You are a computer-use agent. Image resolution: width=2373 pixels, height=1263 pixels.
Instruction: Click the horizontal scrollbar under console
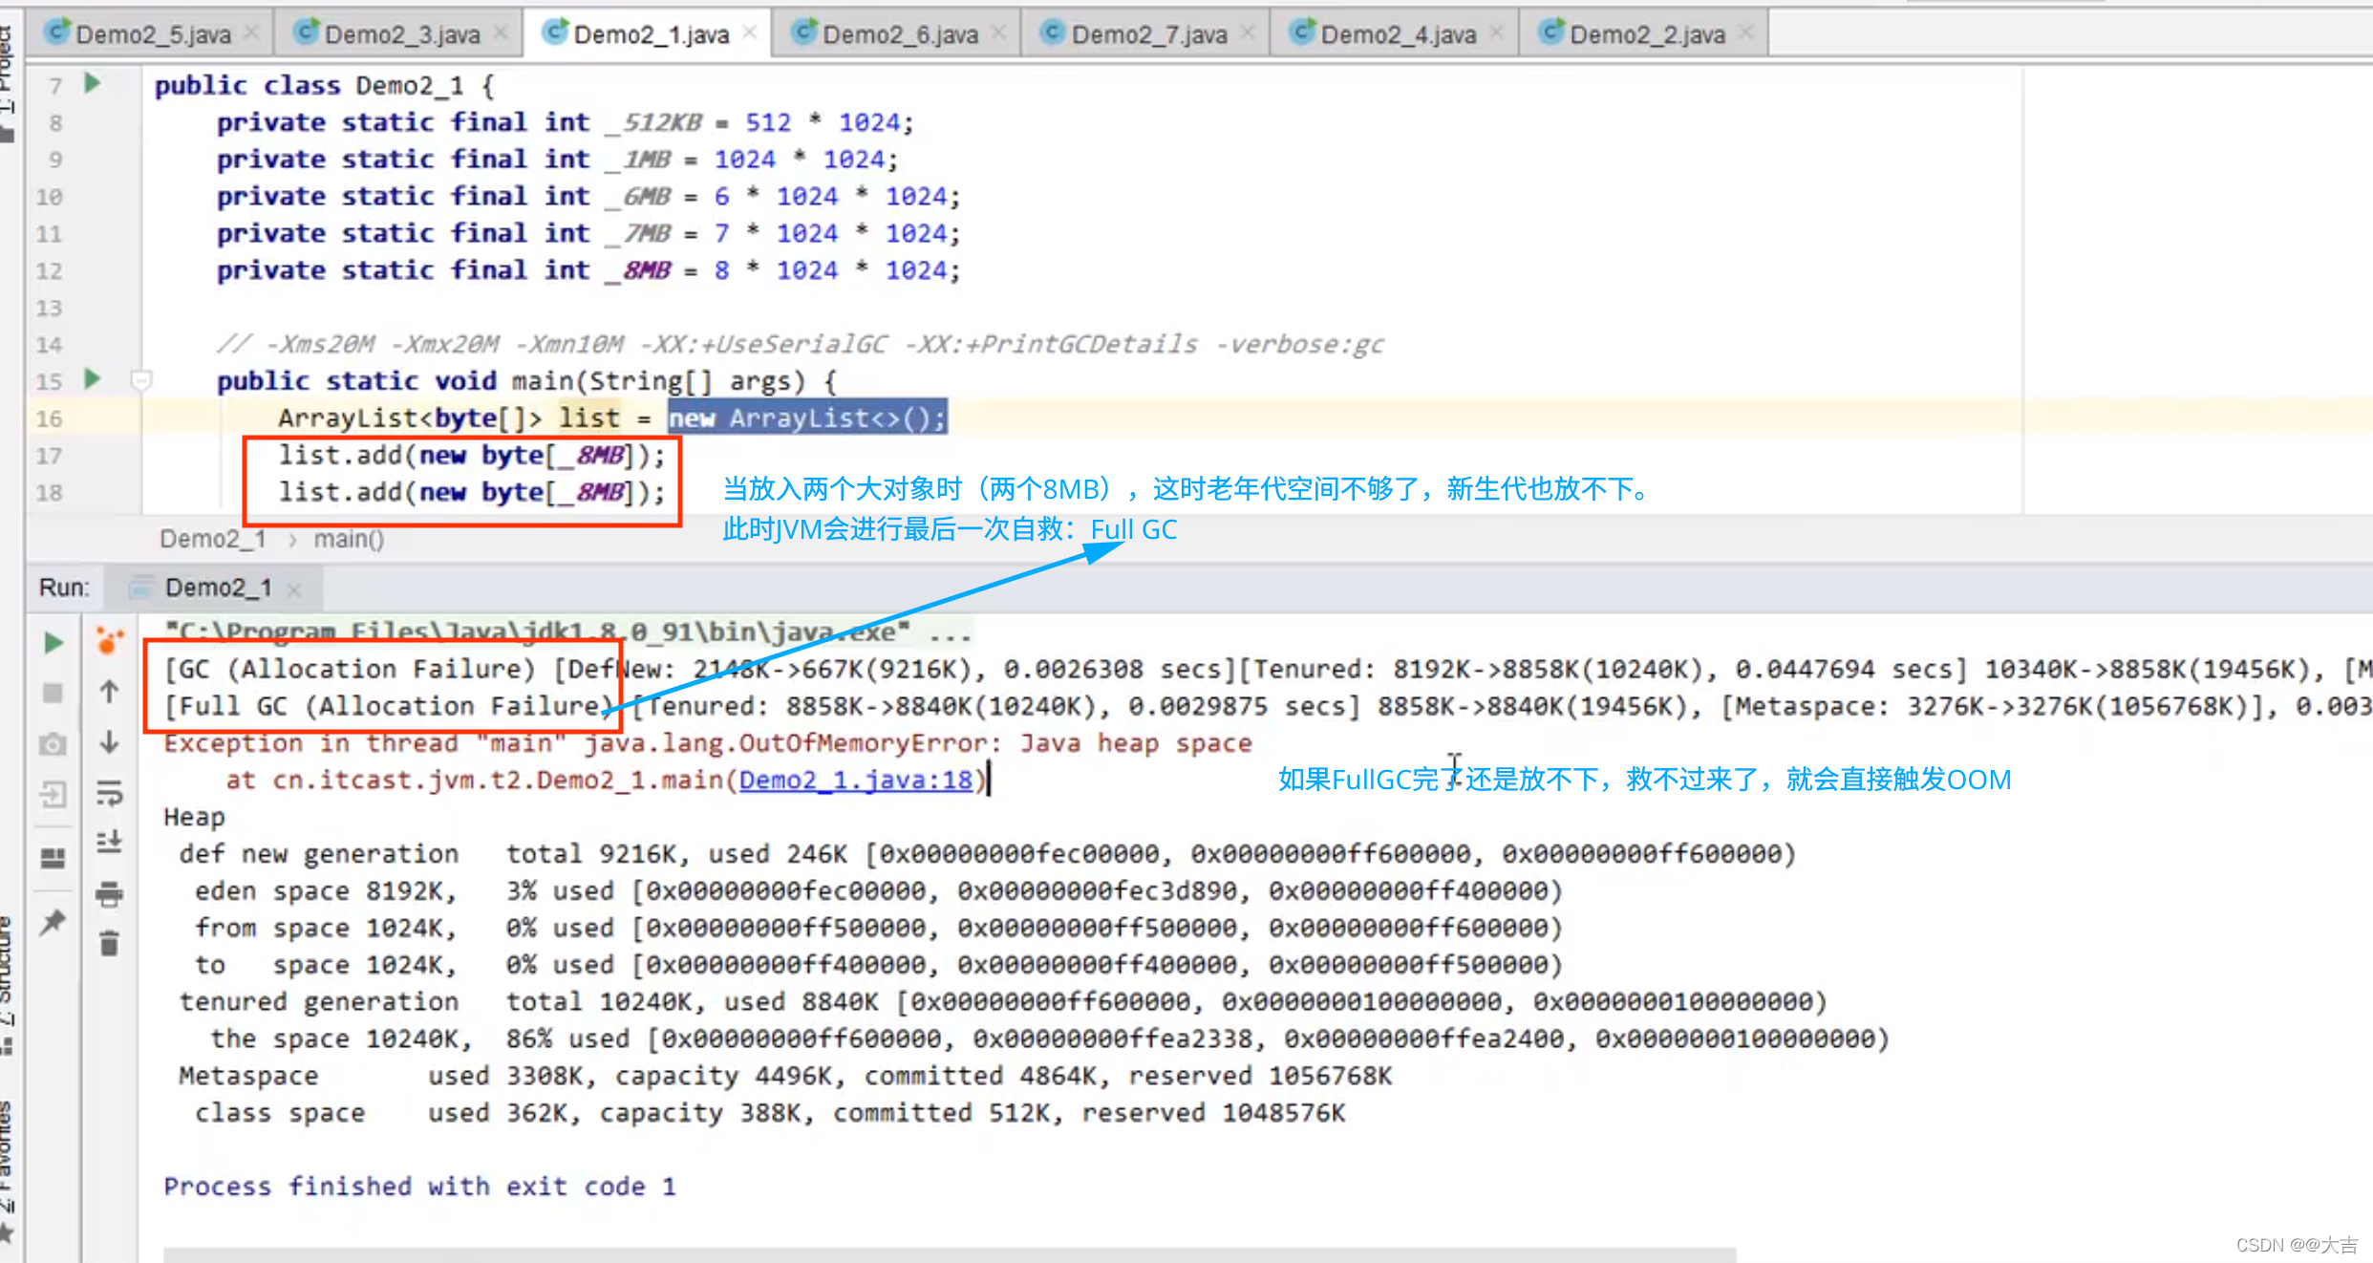tap(949, 1253)
